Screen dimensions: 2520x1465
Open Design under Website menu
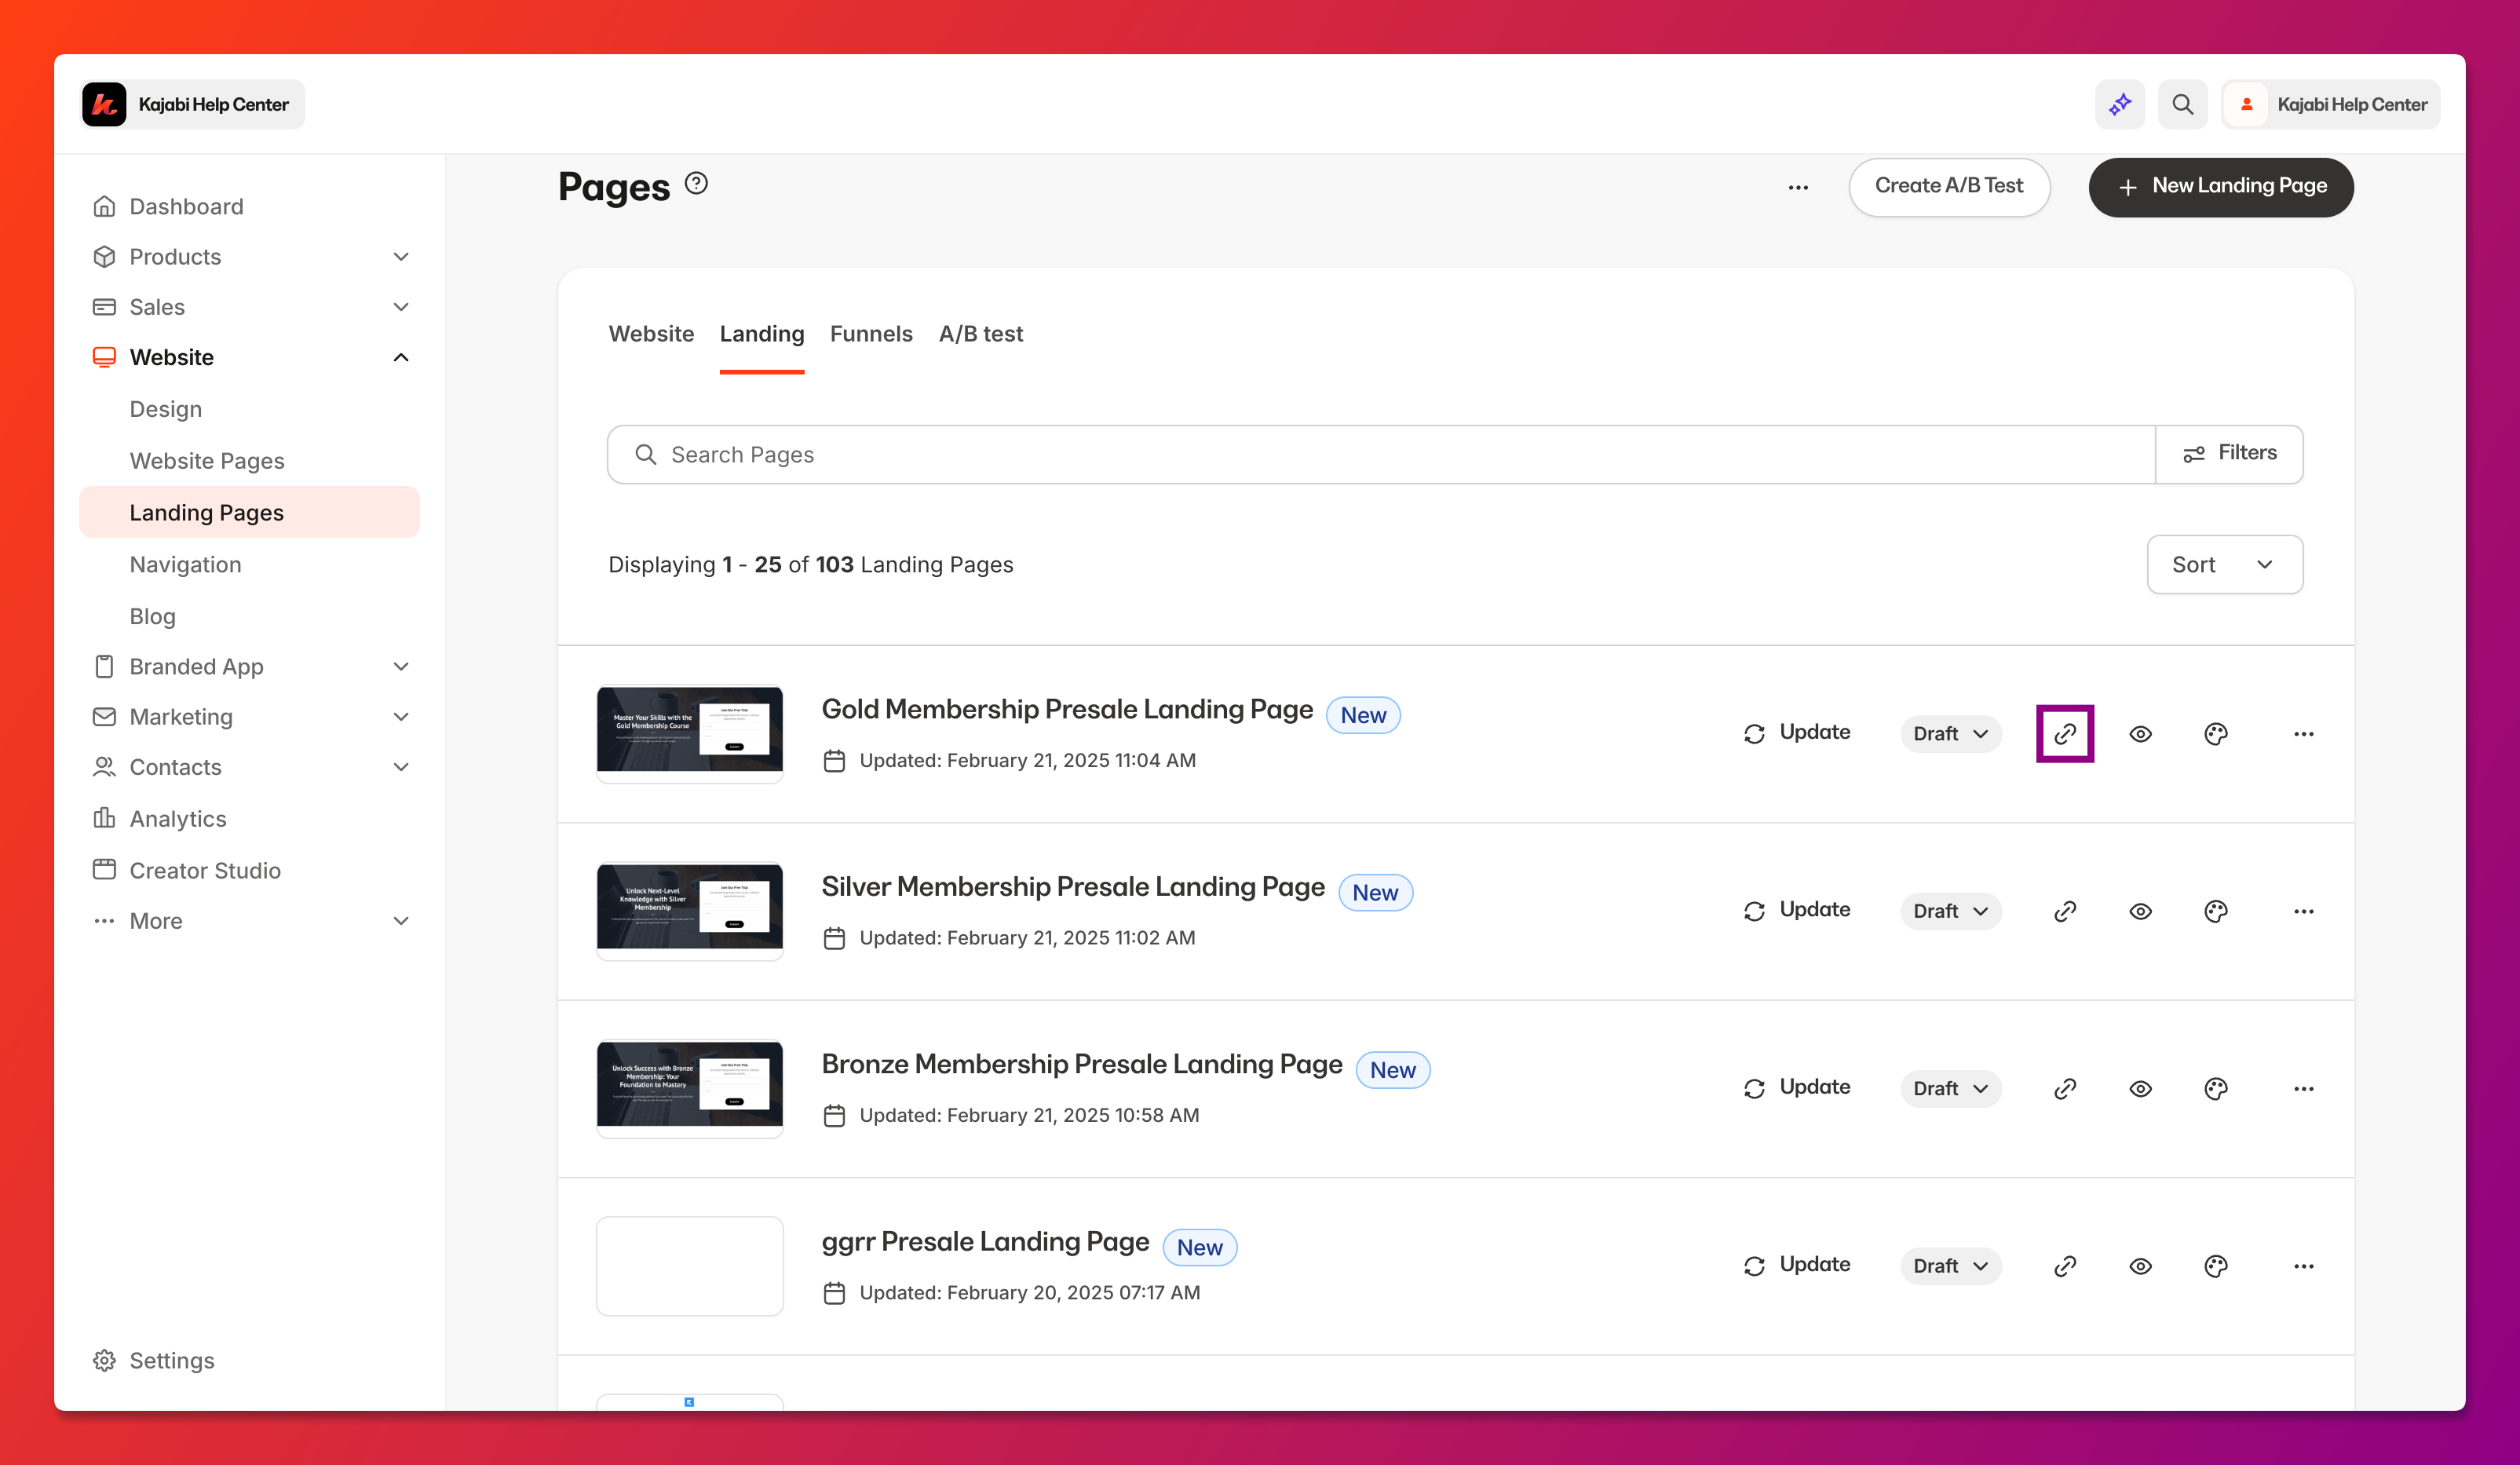pyautogui.click(x=166, y=409)
